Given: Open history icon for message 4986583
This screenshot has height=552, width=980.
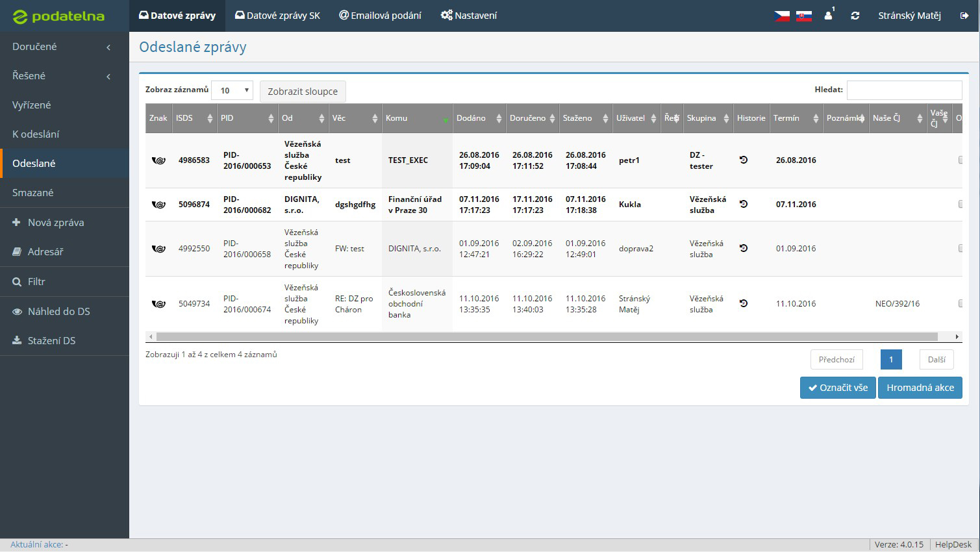Looking at the screenshot, I should click(x=744, y=160).
